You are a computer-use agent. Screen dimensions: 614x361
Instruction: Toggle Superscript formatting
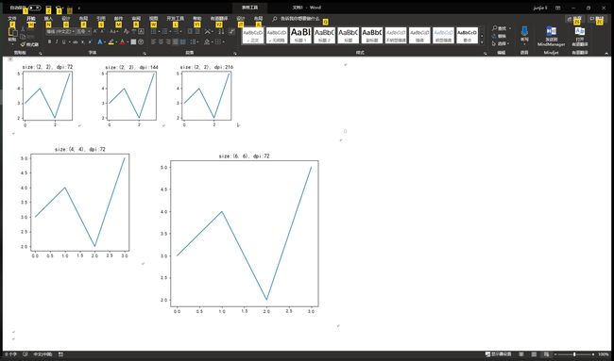pos(90,41)
